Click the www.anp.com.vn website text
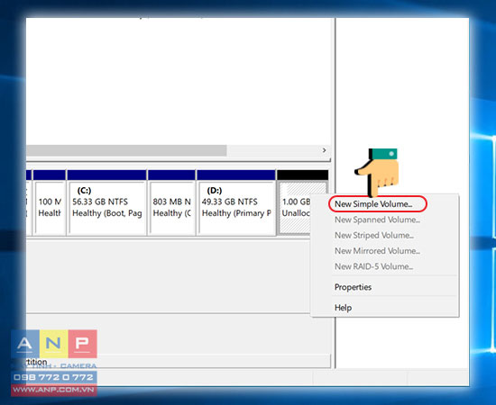The height and width of the screenshot is (405, 496). tap(54, 390)
